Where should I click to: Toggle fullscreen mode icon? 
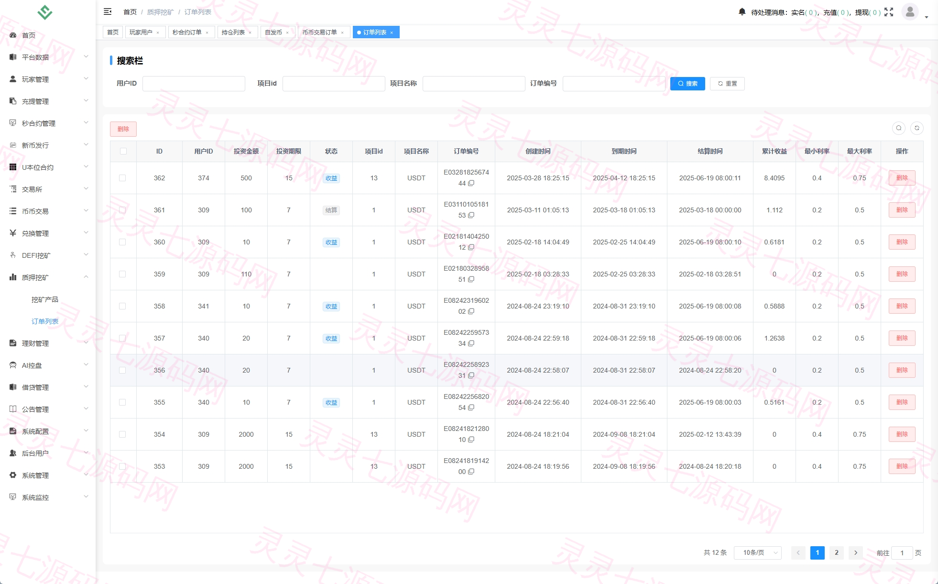pos(889,12)
